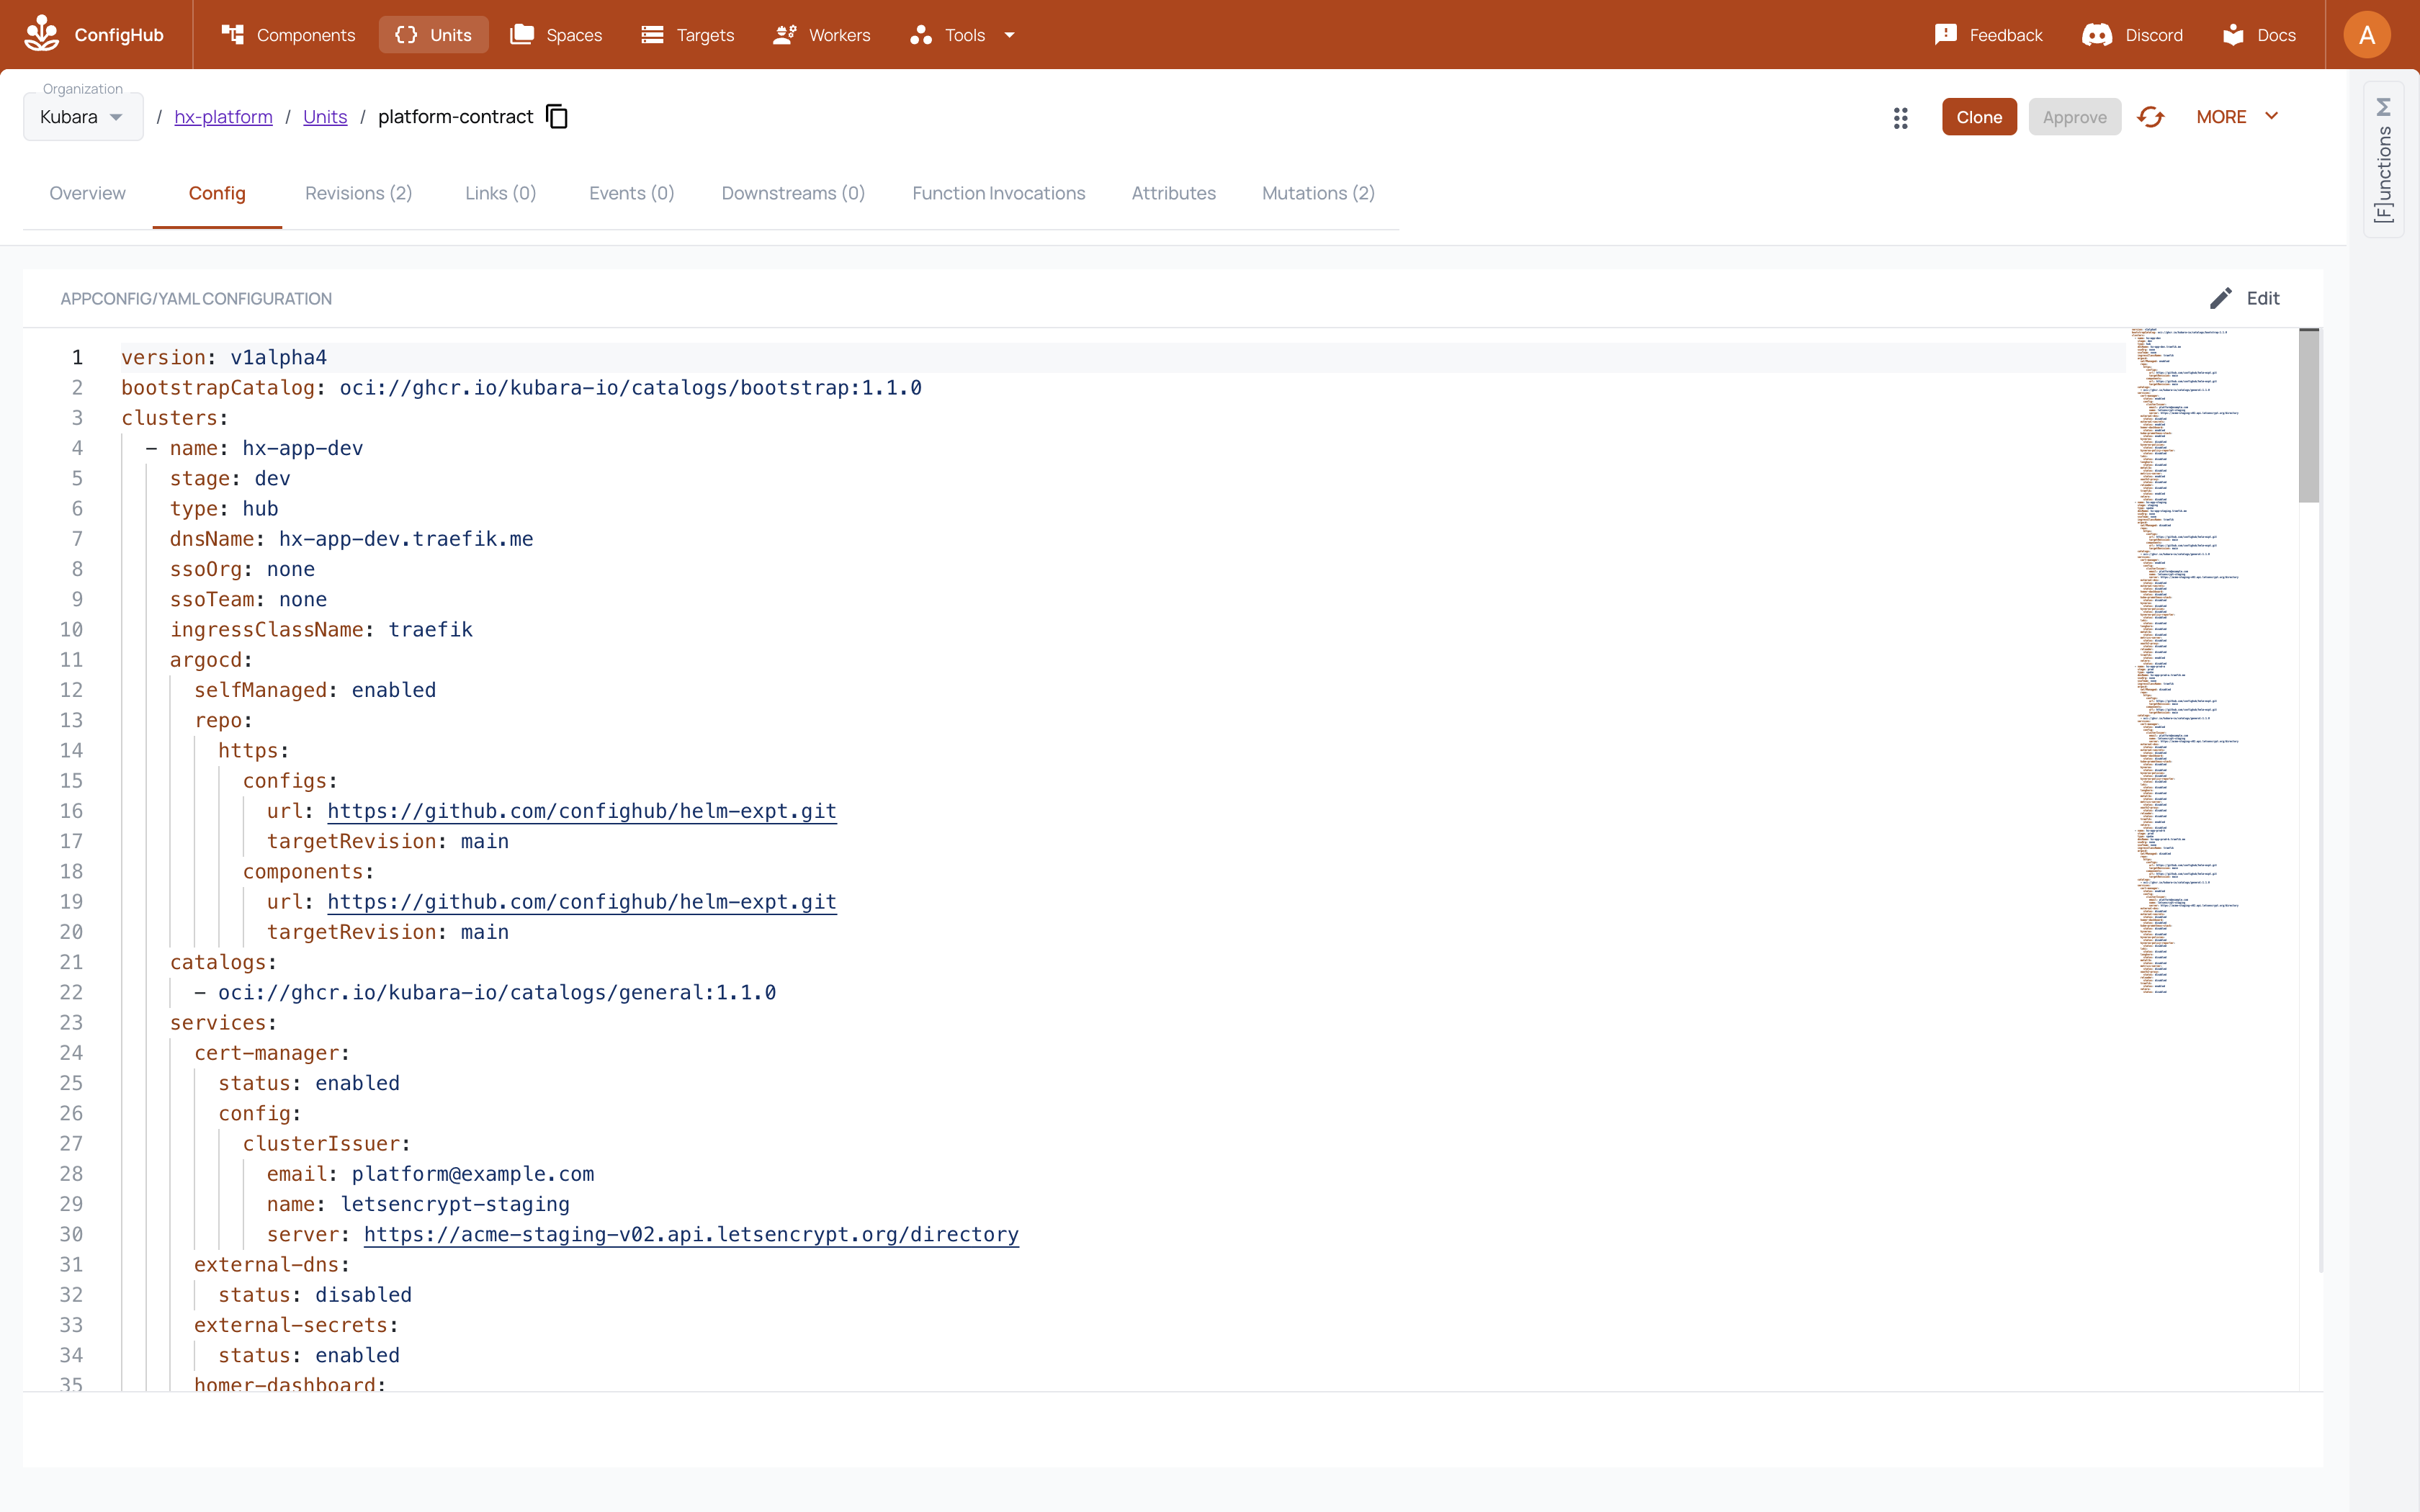Click the 'cert-manager:' key
Screen dimensions: 2420x1512
coord(272,1053)
